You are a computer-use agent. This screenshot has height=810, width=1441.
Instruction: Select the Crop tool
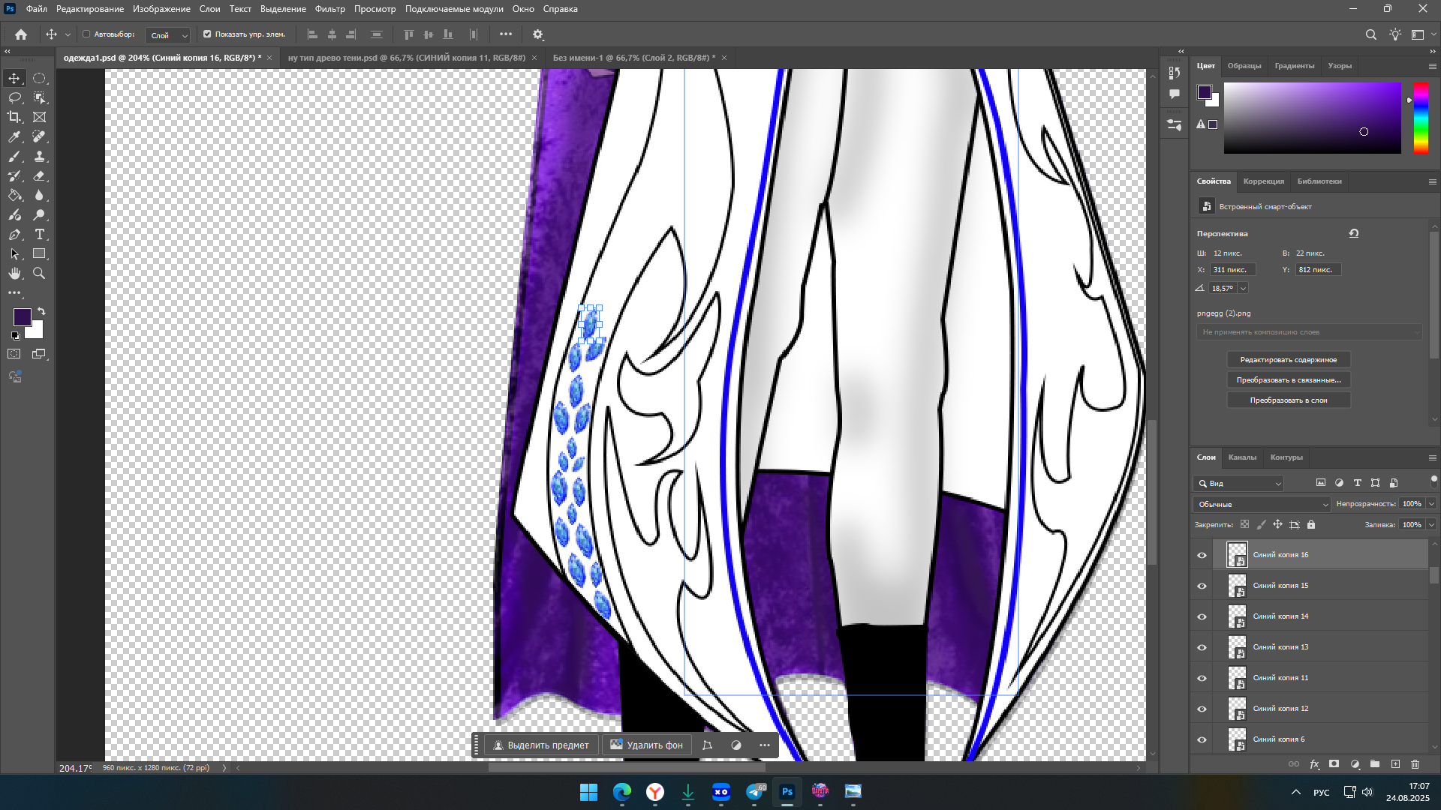(14, 117)
